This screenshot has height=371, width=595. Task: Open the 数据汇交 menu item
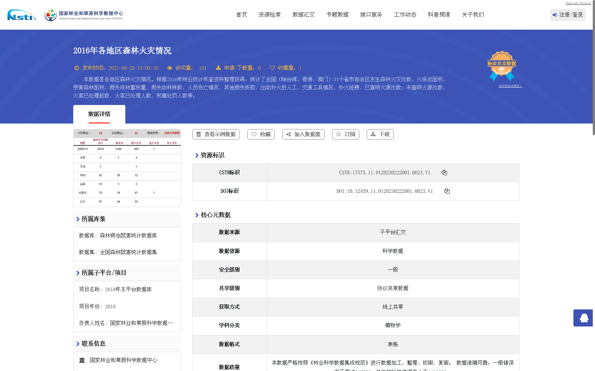point(303,15)
